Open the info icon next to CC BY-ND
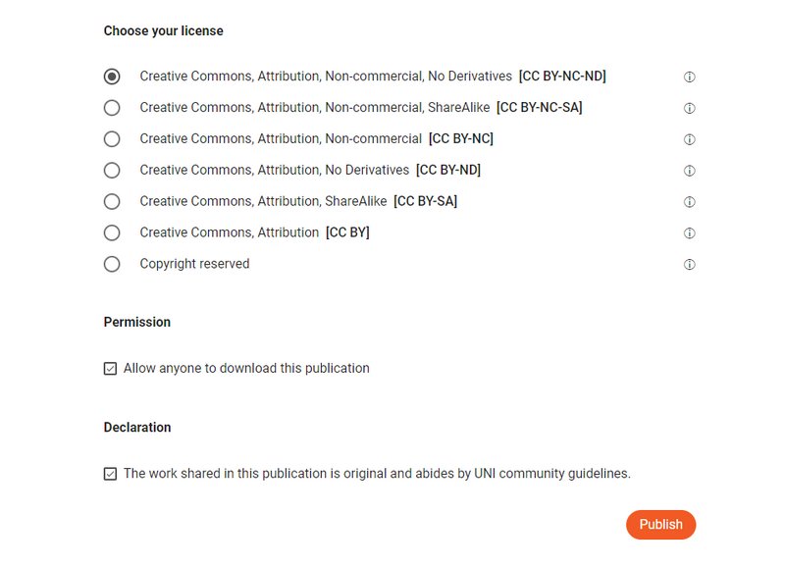Viewport: 785px width, 566px height. (690, 170)
